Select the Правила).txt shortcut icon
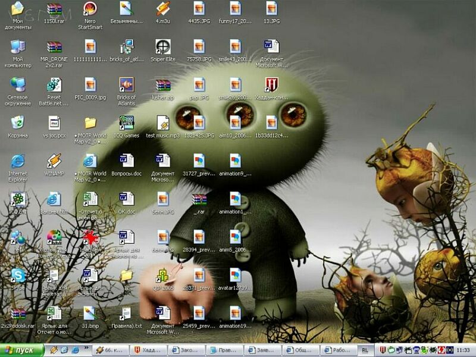Screen dimensions: 476x357 click(x=126, y=314)
